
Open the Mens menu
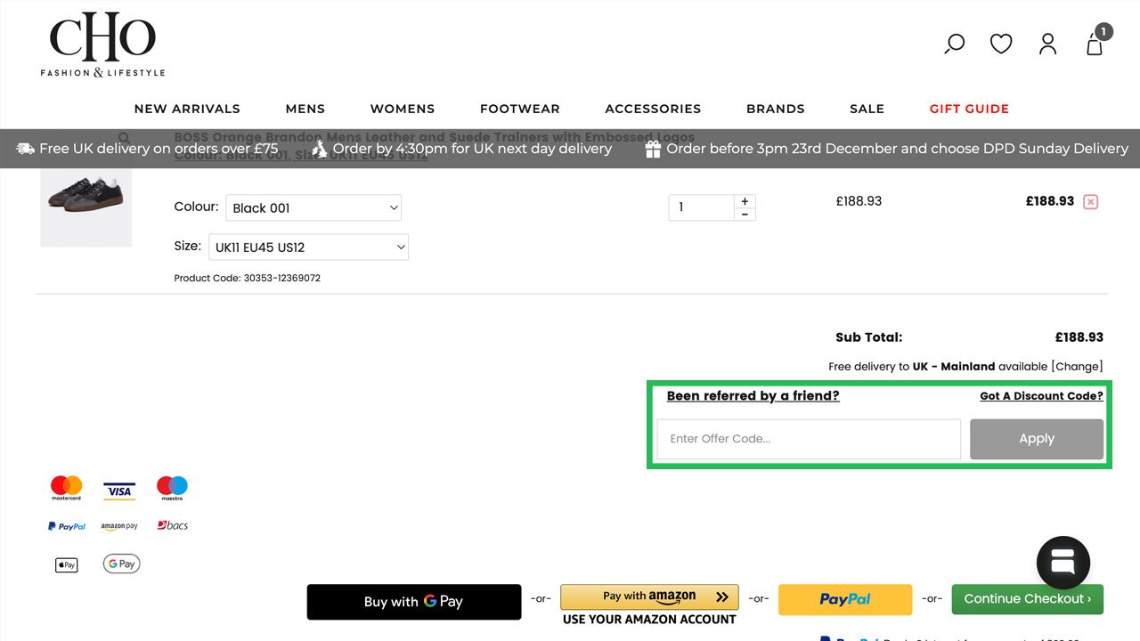click(x=305, y=109)
